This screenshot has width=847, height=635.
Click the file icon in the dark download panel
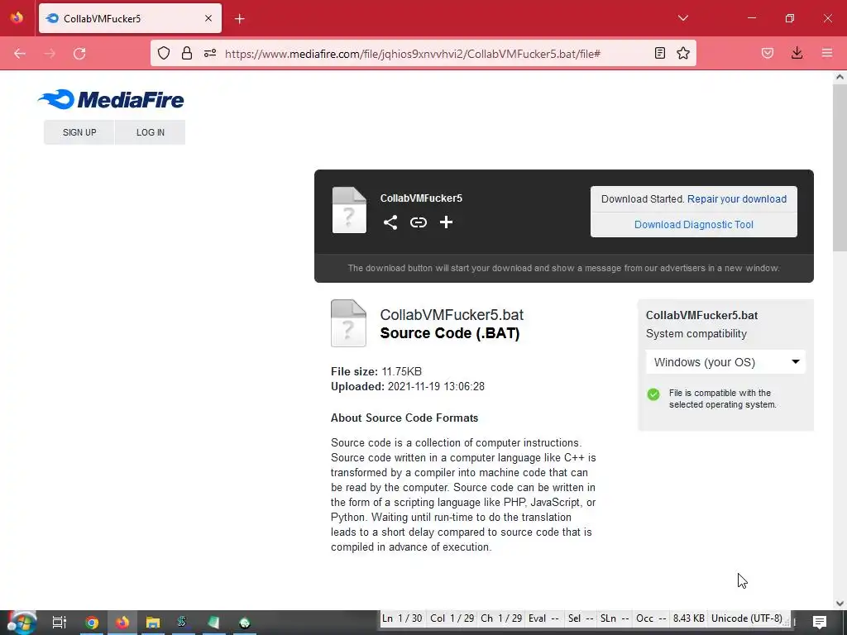(349, 210)
